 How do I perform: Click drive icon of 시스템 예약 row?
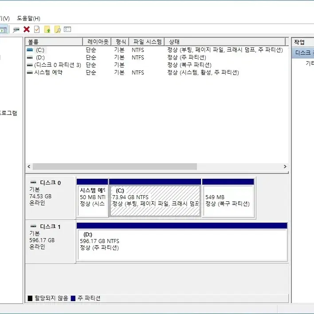point(30,72)
